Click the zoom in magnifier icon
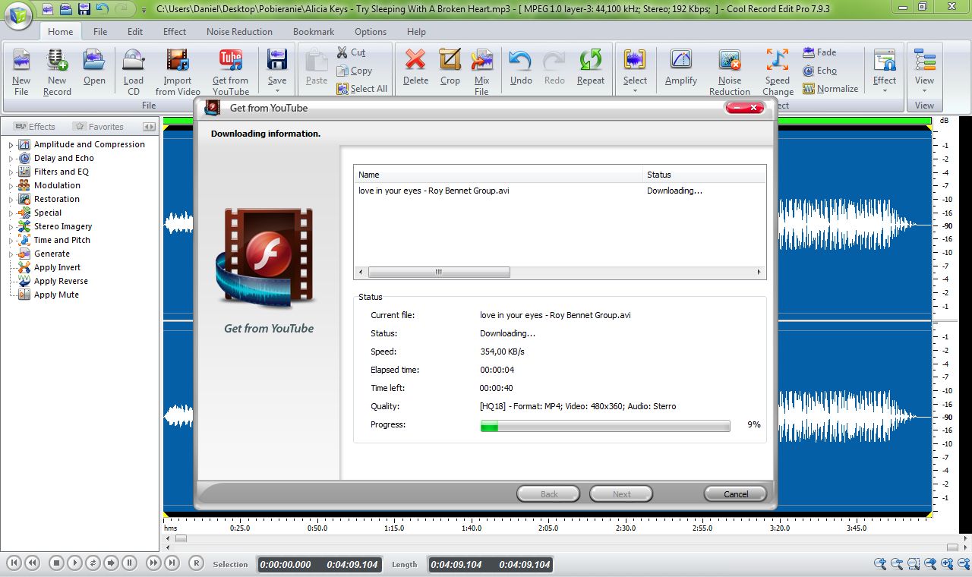972x577 pixels. coord(880,563)
